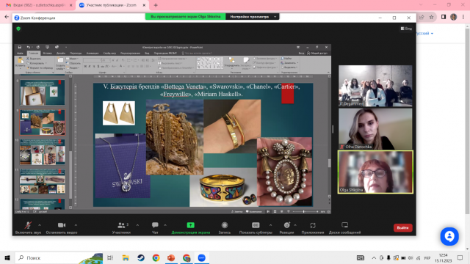This screenshot has height=264, width=470.
Task: Show hidden system tray icons chevron
Action: (x=374, y=257)
